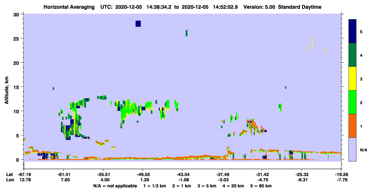
Task: Click the 'Standard Daytime' text
Action: click(x=300, y=7)
